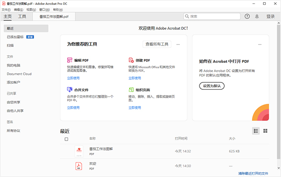
Task: Open the 文件(F) menu
Action: point(6,10)
